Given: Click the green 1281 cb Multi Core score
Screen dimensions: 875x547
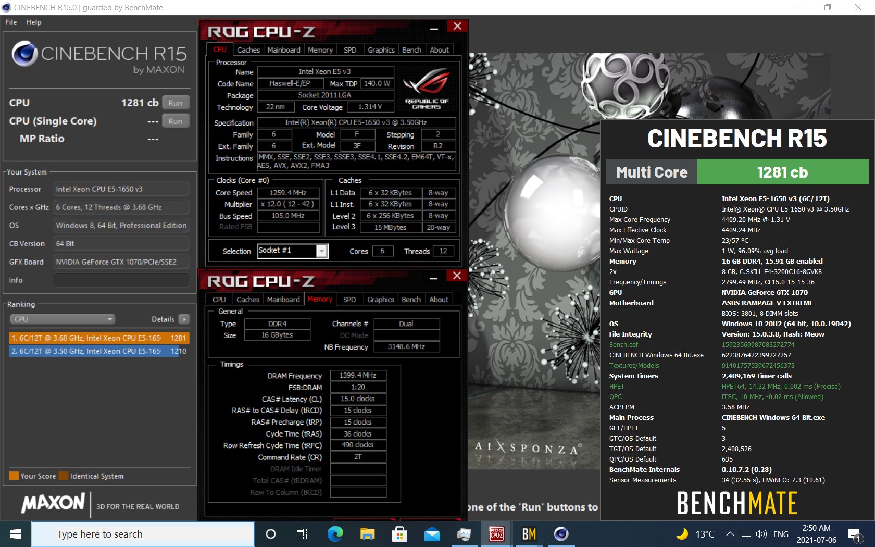Looking at the screenshot, I should tap(782, 172).
